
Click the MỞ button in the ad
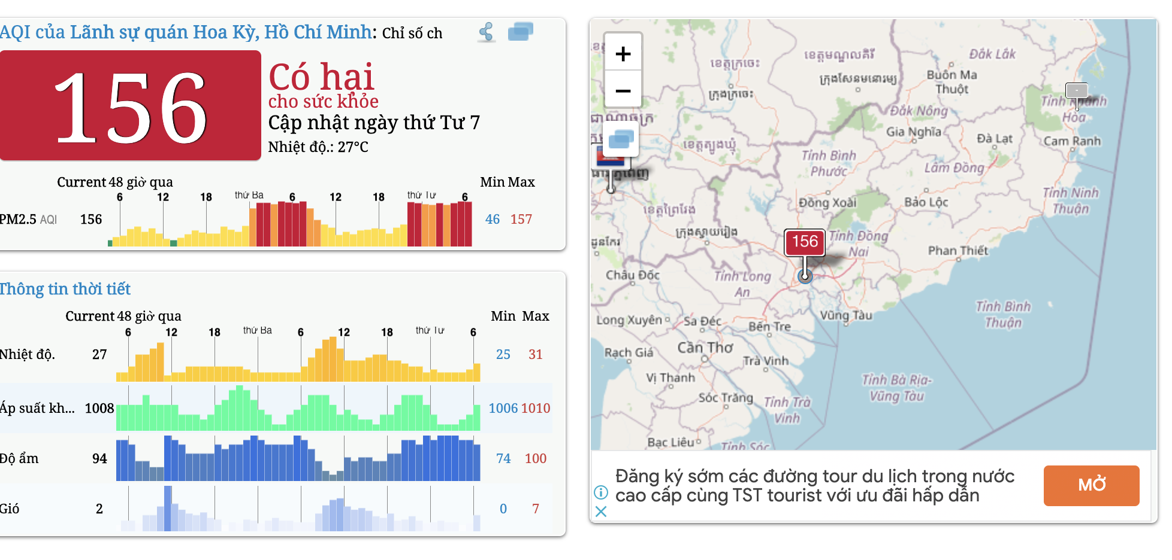pyautogui.click(x=1091, y=485)
